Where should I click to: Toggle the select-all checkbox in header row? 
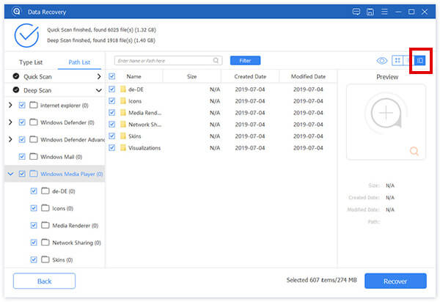pos(112,76)
